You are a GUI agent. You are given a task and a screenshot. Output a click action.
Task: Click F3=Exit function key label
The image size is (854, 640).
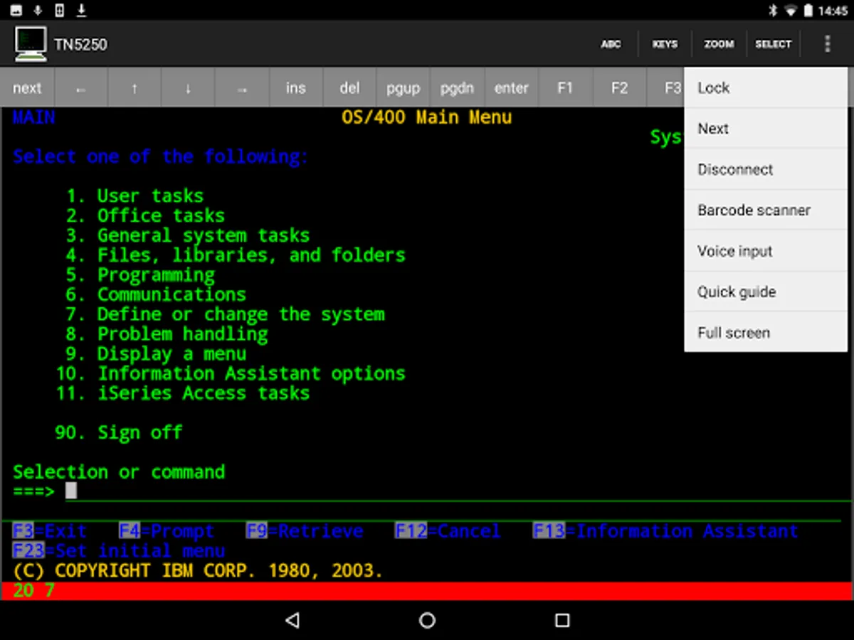point(50,531)
